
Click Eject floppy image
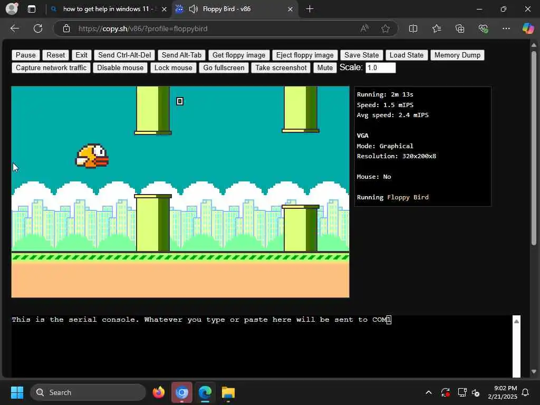[305, 55]
